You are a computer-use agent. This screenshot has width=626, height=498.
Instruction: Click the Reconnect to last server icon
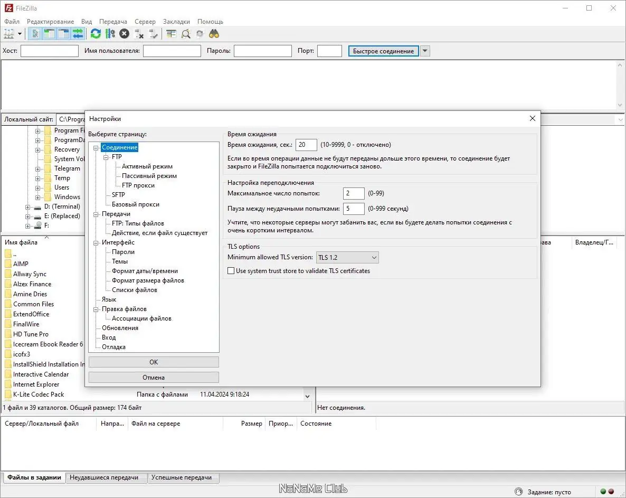(153, 34)
